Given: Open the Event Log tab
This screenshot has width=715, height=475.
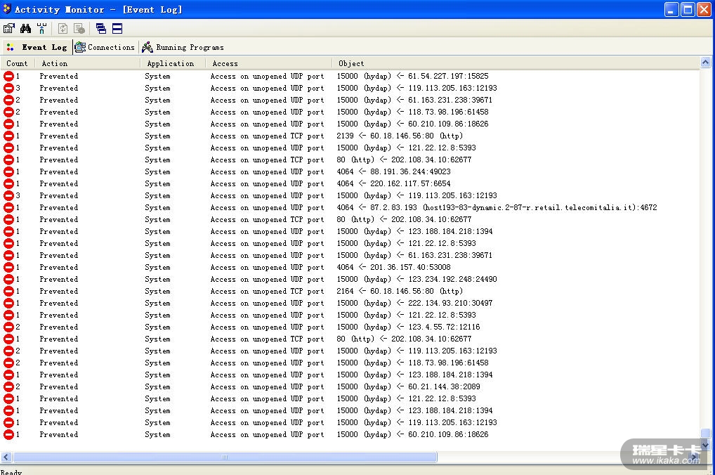Looking at the screenshot, I should click(37, 47).
